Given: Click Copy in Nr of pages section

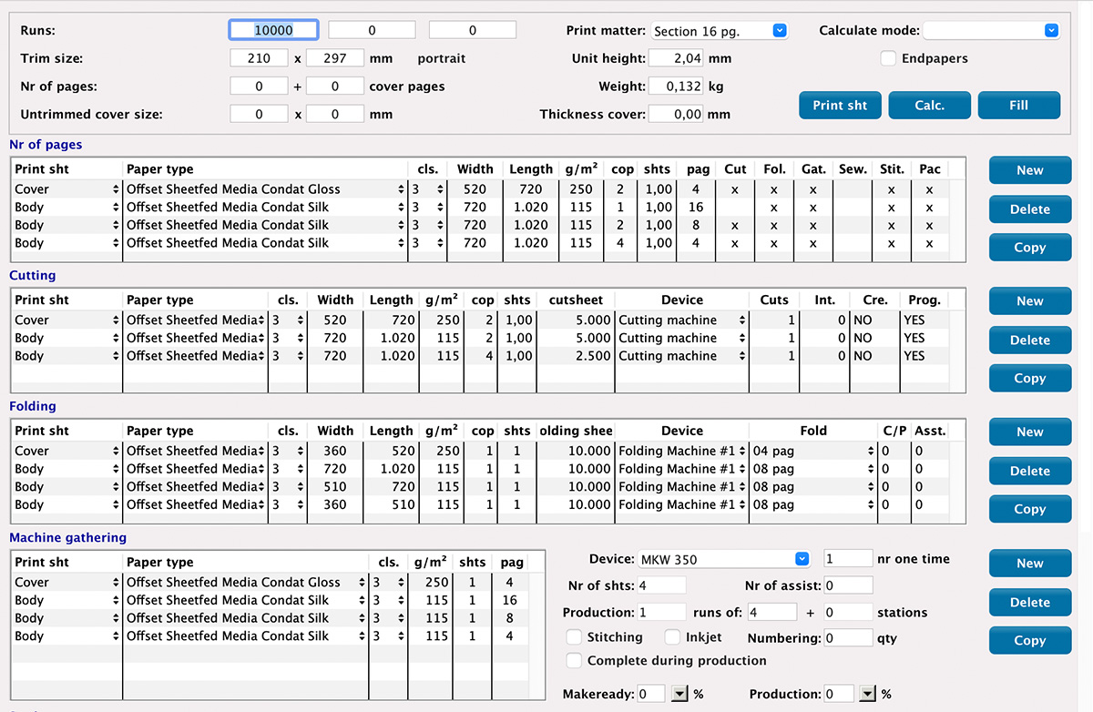Looking at the screenshot, I should click(1030, 248).
